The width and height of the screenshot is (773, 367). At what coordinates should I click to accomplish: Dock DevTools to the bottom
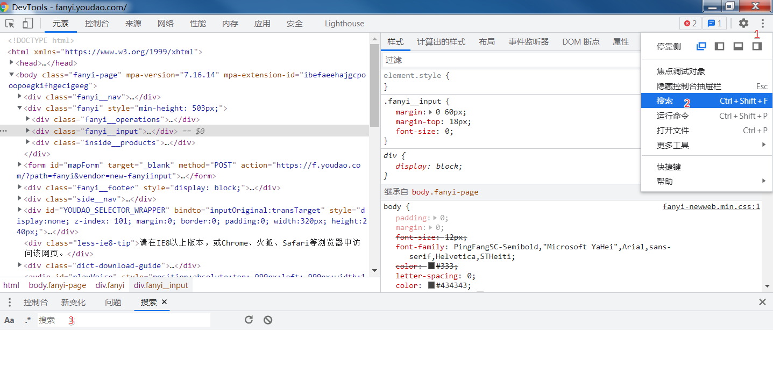[738, 46]
